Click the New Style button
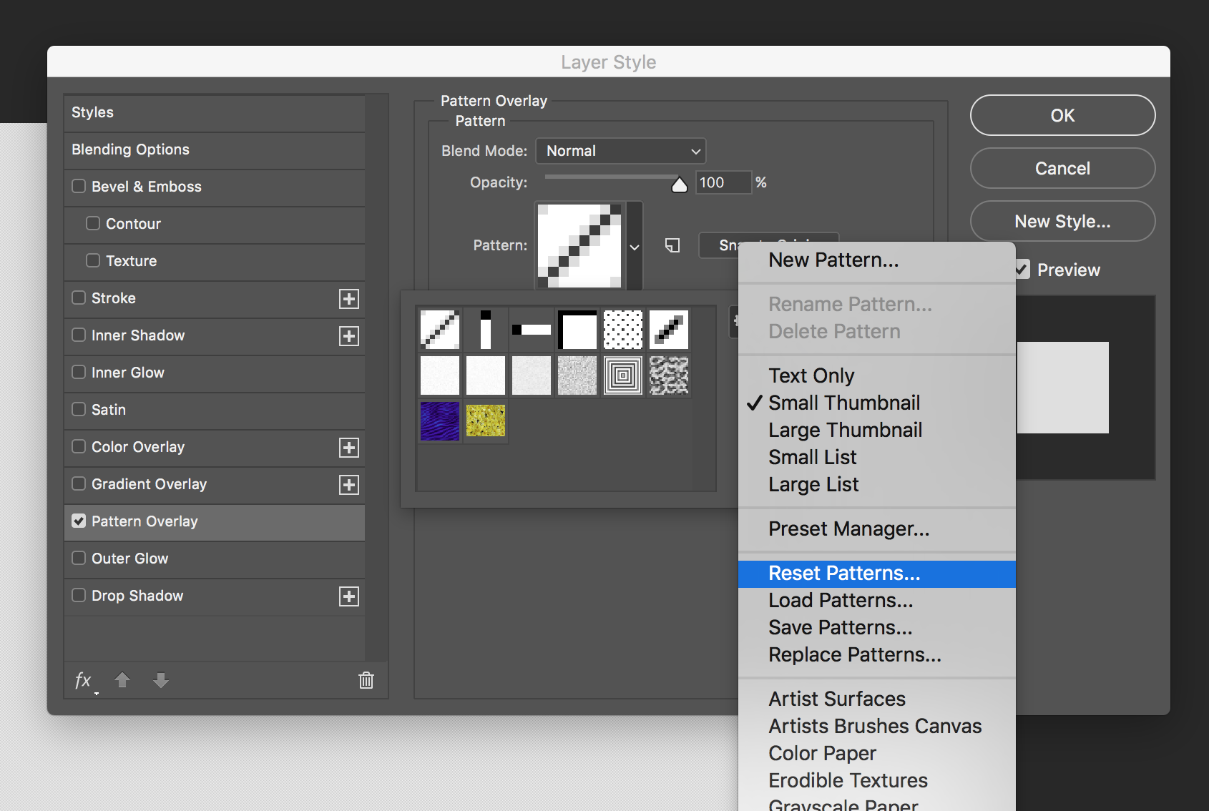The height and width of the screenshot is (811, 1209). click(x=1062, y=222)
